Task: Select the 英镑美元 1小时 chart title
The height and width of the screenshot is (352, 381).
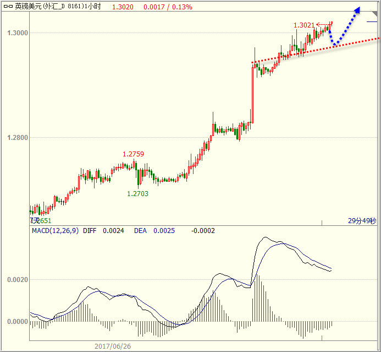Action: tap(58, 7)
